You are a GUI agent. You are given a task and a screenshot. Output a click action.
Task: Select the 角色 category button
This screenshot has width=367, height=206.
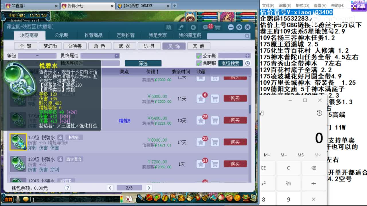pyautogui.click(x=99, y=46)
